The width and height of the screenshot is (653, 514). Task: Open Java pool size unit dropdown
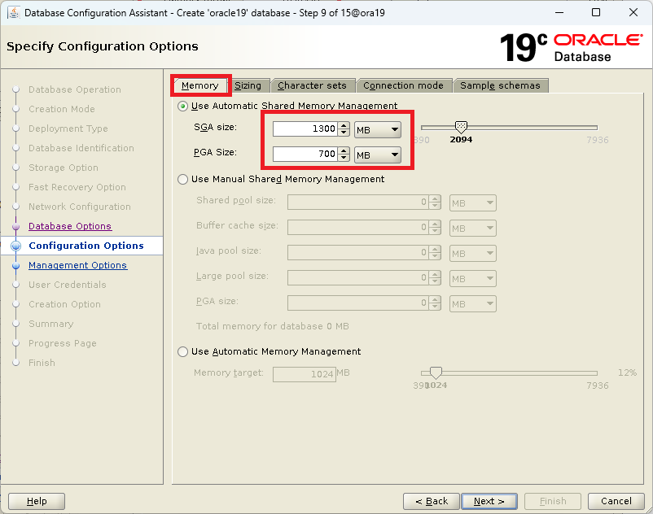[473, 254]
